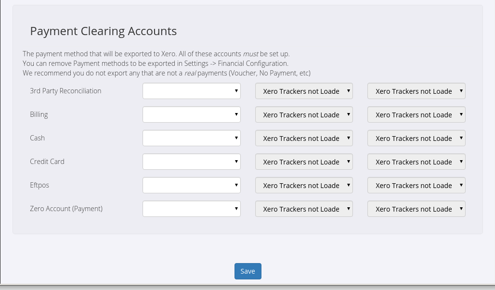Open first Xero tracker dropdown for Zero Account
495x290 pixels.
[304, 209]
